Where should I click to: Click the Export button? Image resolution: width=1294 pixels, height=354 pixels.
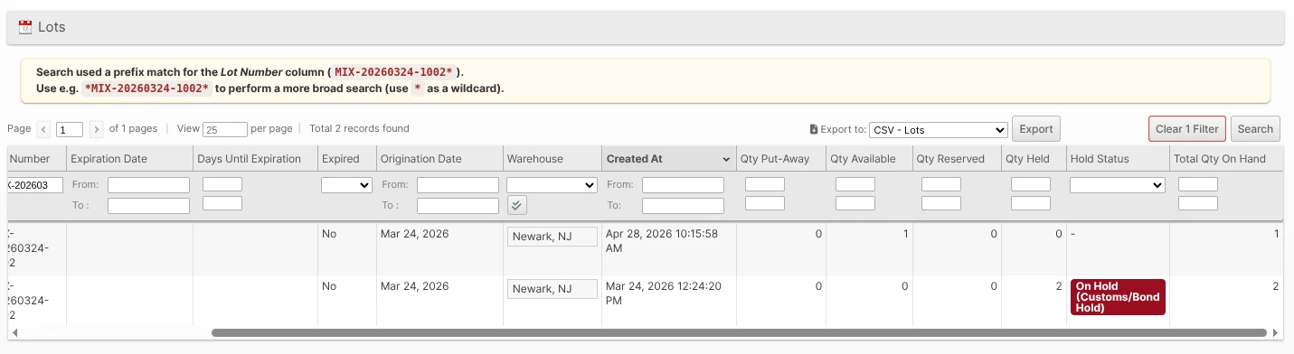pos(1036,129)
